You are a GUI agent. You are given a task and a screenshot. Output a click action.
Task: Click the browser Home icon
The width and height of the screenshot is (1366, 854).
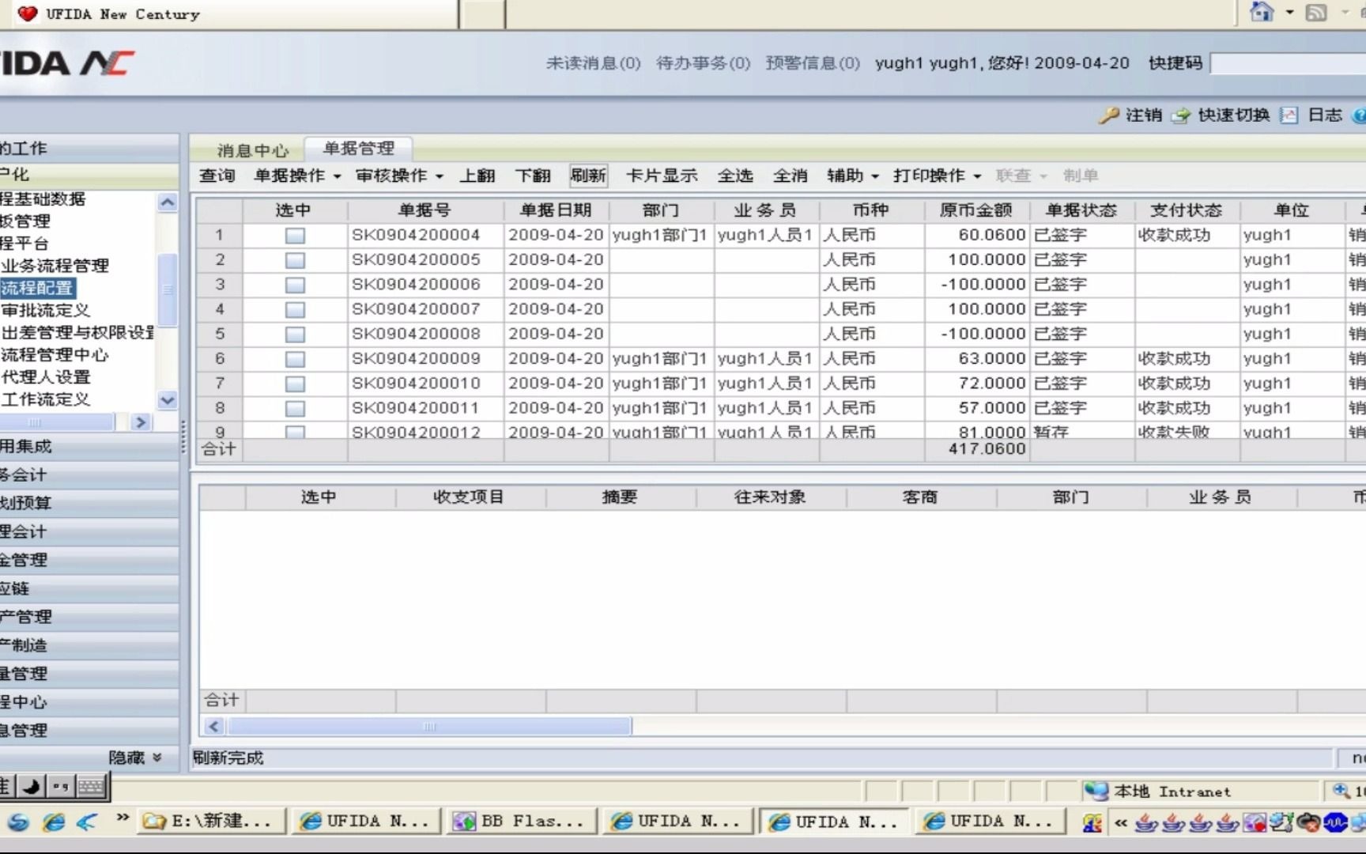(1262, 12)
